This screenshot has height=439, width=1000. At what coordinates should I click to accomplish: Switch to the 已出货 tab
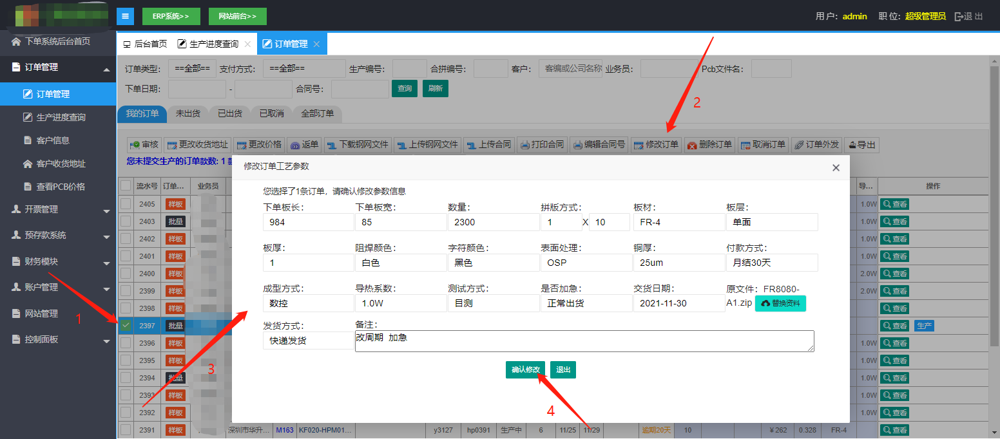click(x=229, y=113)
